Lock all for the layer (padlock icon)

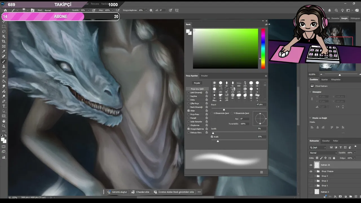334,158
